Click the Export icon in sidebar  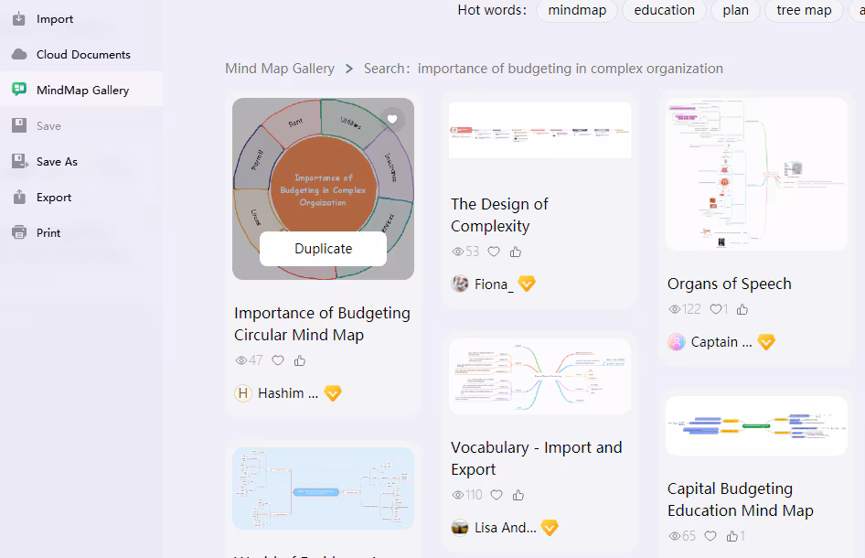pos(19,198)
